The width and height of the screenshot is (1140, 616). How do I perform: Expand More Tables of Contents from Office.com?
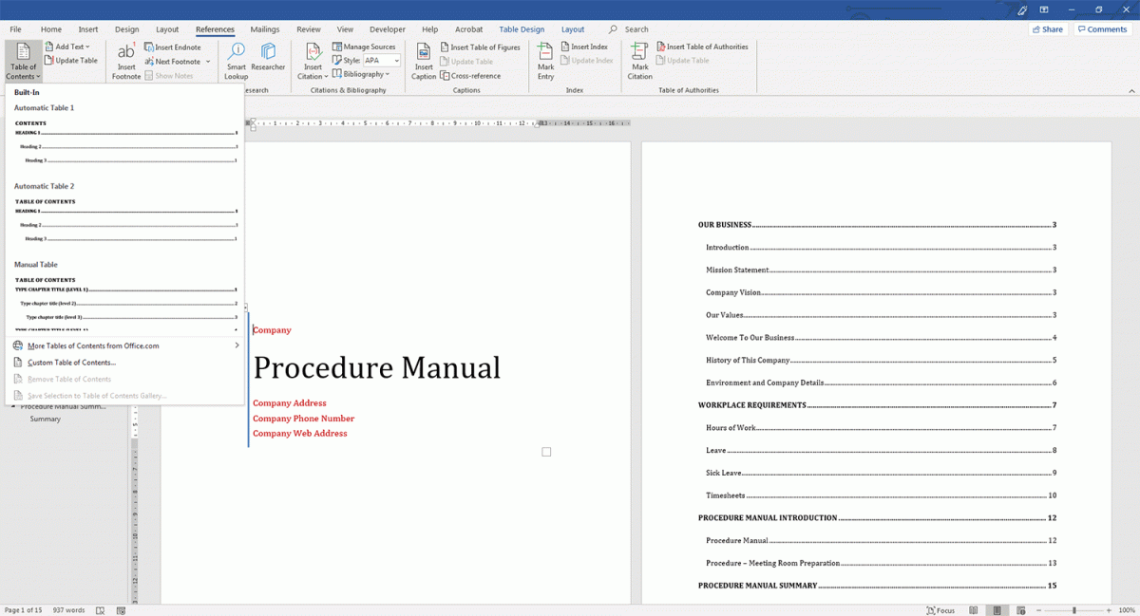pos(124,345)
